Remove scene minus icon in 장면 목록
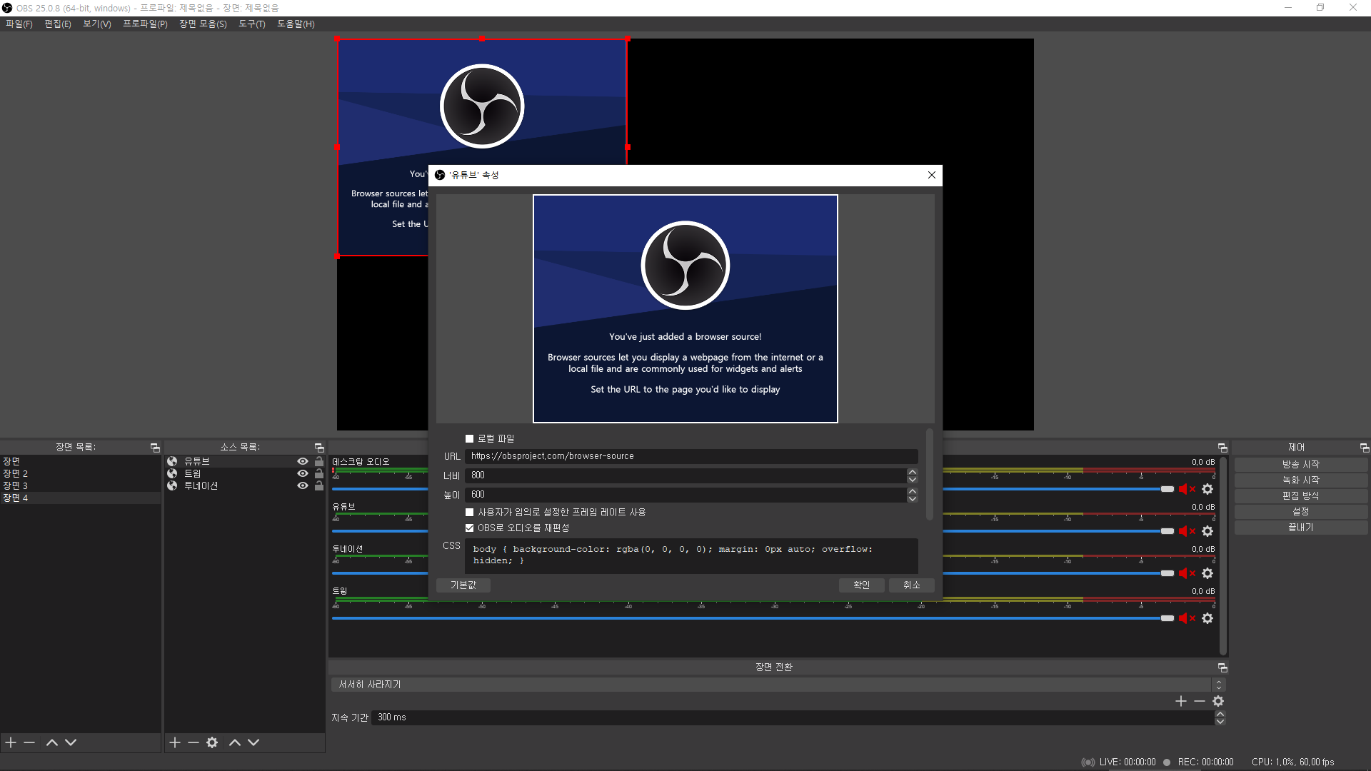The width and height of the screenshot is (1371, 771). 29,742
